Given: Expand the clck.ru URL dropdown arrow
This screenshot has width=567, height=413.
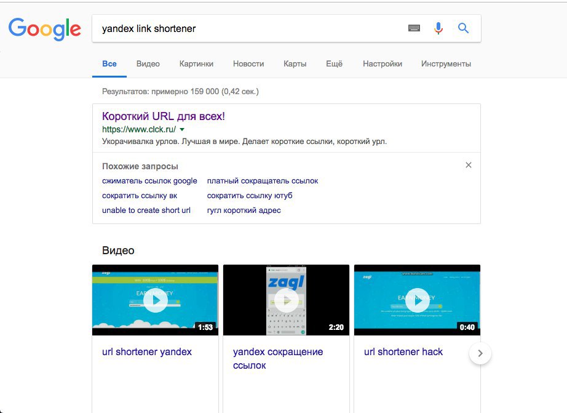Looking at the screenshot, I should 182,130.
